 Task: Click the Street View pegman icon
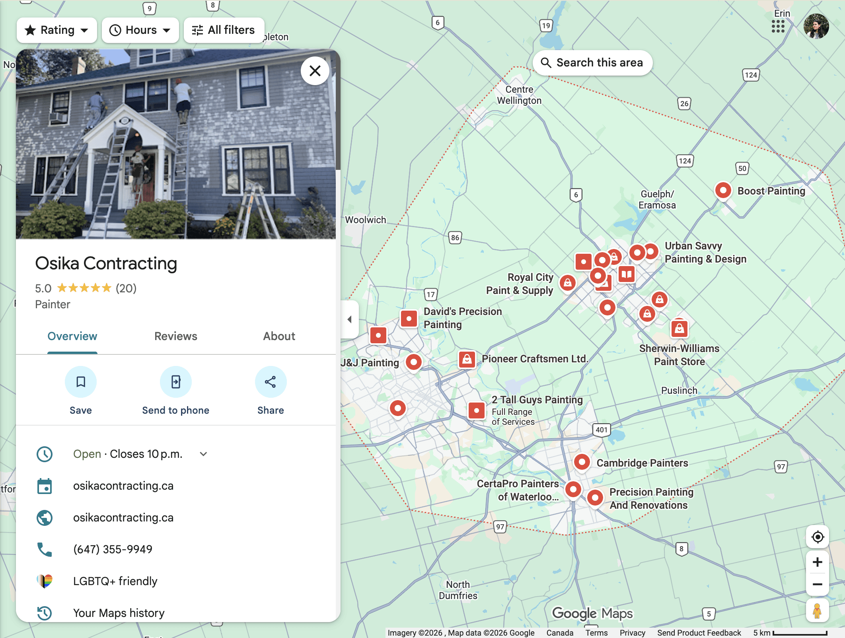(x=818, y=611)
